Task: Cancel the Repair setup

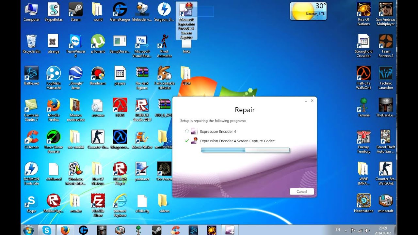Action: [x=301, y=192]
